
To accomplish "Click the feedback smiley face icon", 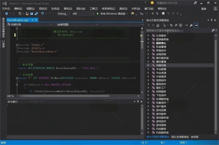I will 152,3.
